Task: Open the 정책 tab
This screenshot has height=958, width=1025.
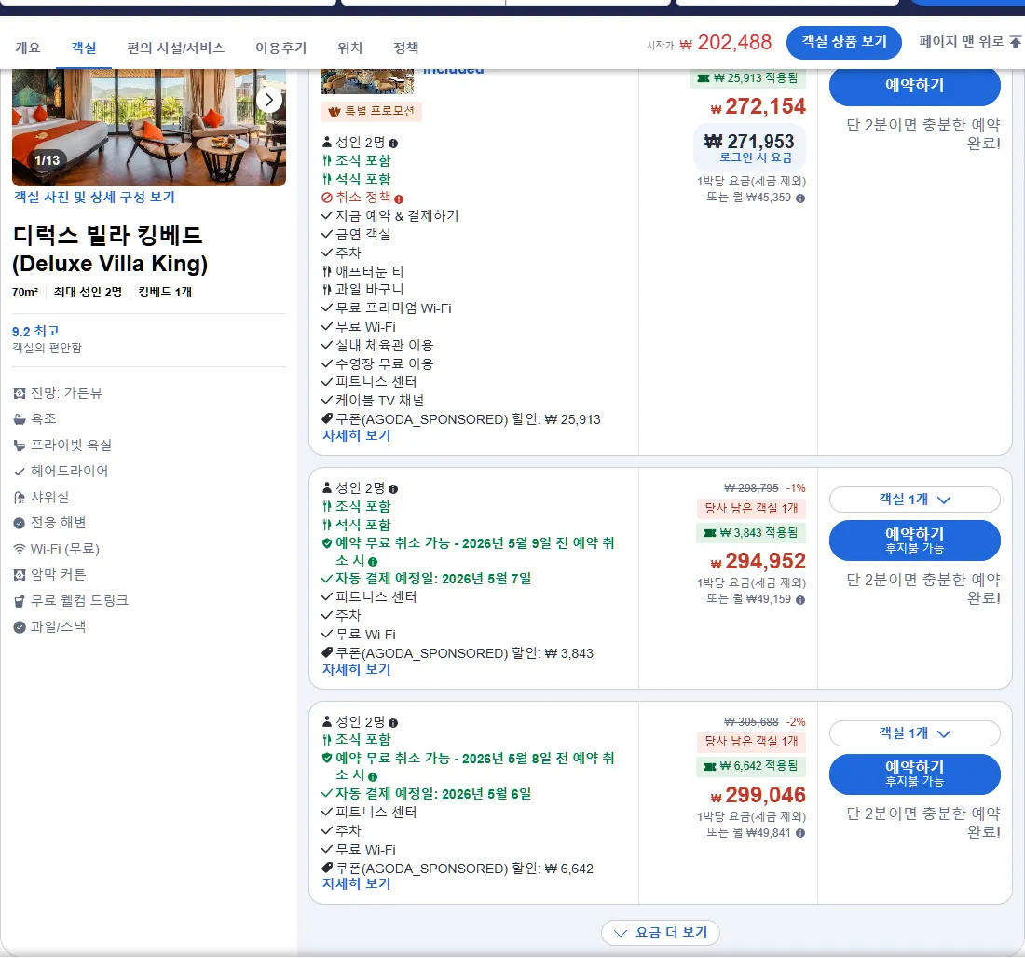Action: 406,48
